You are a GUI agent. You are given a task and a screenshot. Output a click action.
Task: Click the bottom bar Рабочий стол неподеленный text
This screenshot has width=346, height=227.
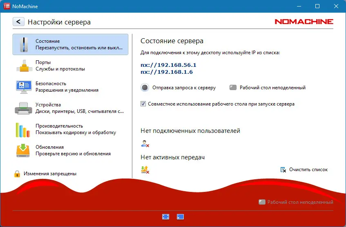coord(300,202)
